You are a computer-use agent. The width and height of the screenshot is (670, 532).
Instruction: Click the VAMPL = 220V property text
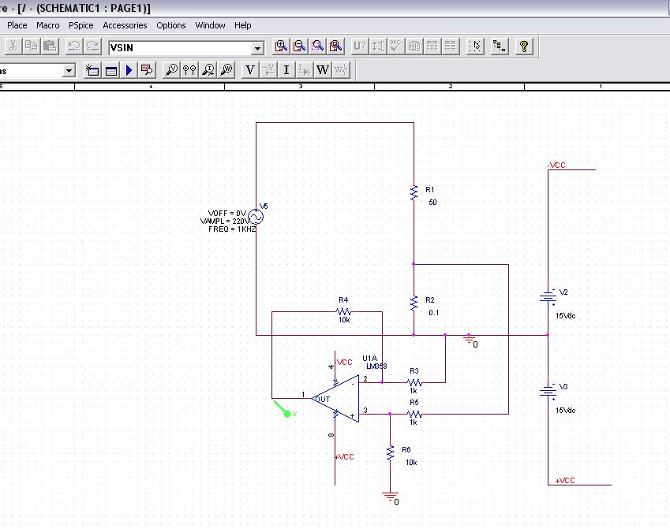[x=225, y=221]
